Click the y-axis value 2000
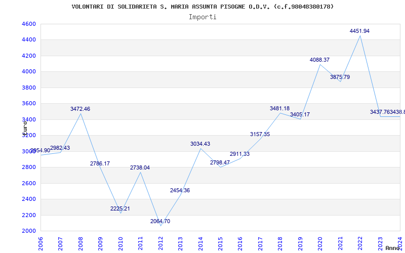The width and height of the screenshot is (405, 253). click(x=29, y=231)
